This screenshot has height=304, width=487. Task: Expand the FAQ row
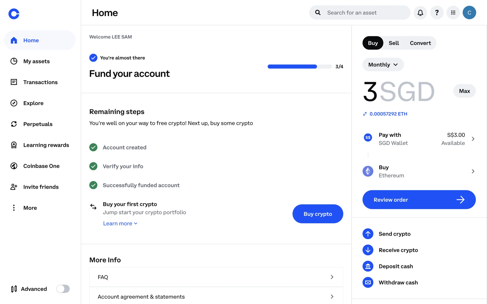[216, 277]
